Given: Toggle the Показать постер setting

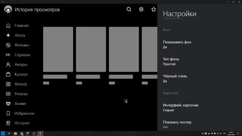Looking at the screenshot, I should pos(200,124).
